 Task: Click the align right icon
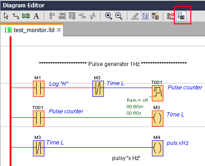click(x=62, y=16)
